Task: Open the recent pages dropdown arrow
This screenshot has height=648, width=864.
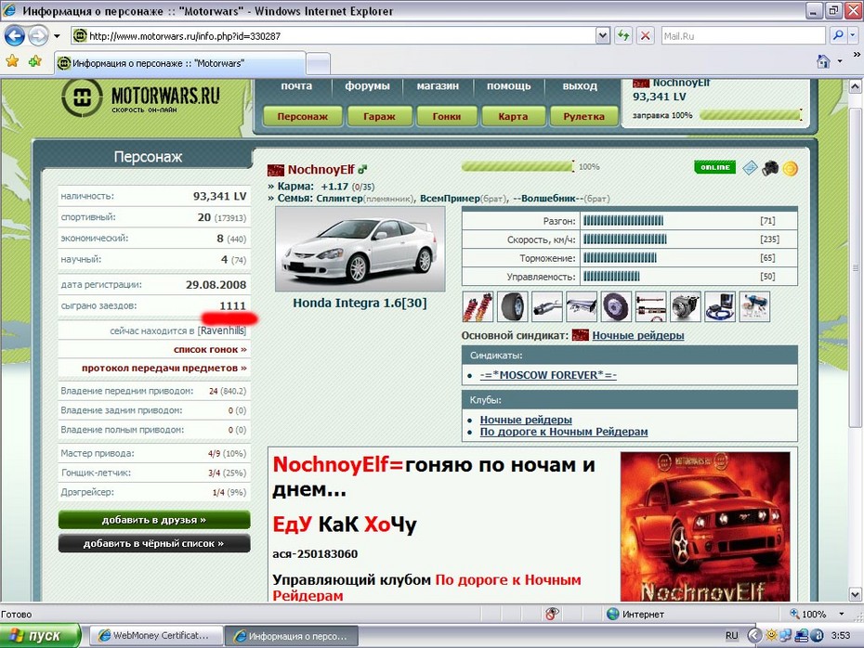Action: click(x=57, y=36)
